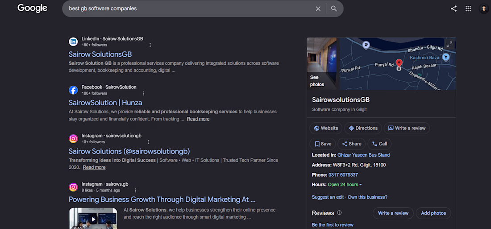This screenshot has height=229, width=491.
Task: Open the account profile avatar
Action: (484, 9)
